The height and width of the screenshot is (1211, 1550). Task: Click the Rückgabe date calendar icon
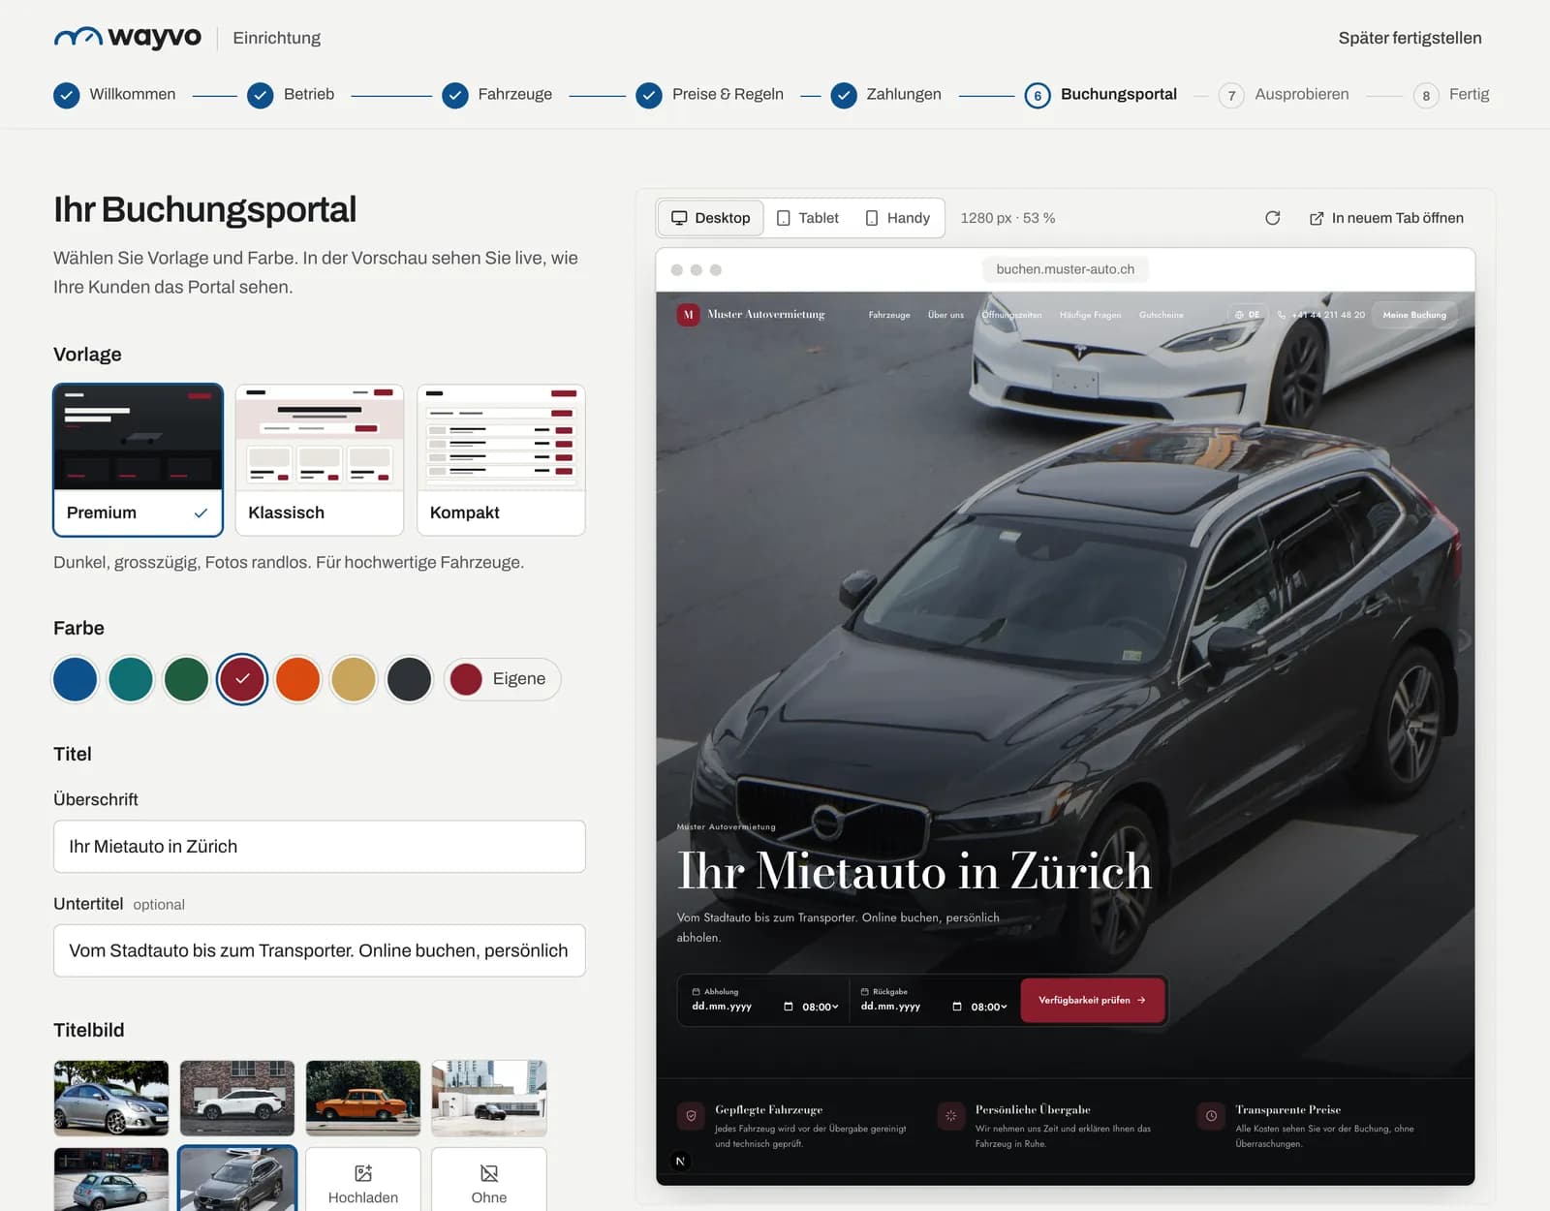click(x=957, y=1007)
